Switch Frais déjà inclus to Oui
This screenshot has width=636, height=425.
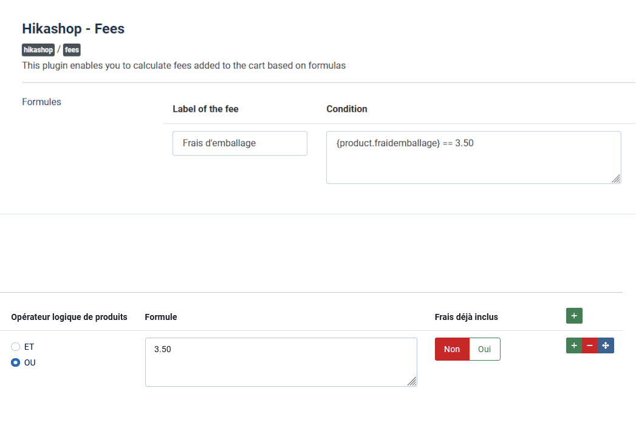tap(485, 349)
